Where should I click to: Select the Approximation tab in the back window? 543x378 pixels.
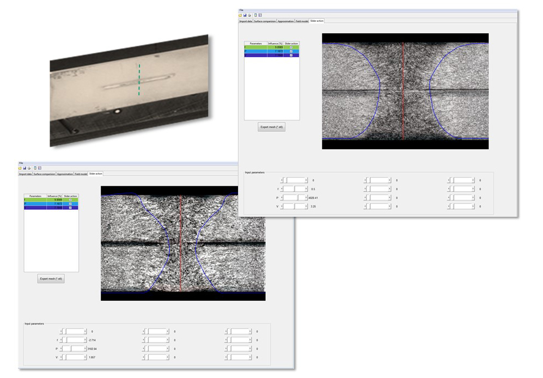[x=65, y=174]
